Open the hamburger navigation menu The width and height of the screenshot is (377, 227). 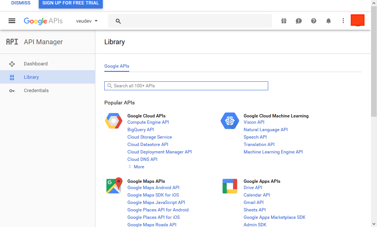coord(12,21)
